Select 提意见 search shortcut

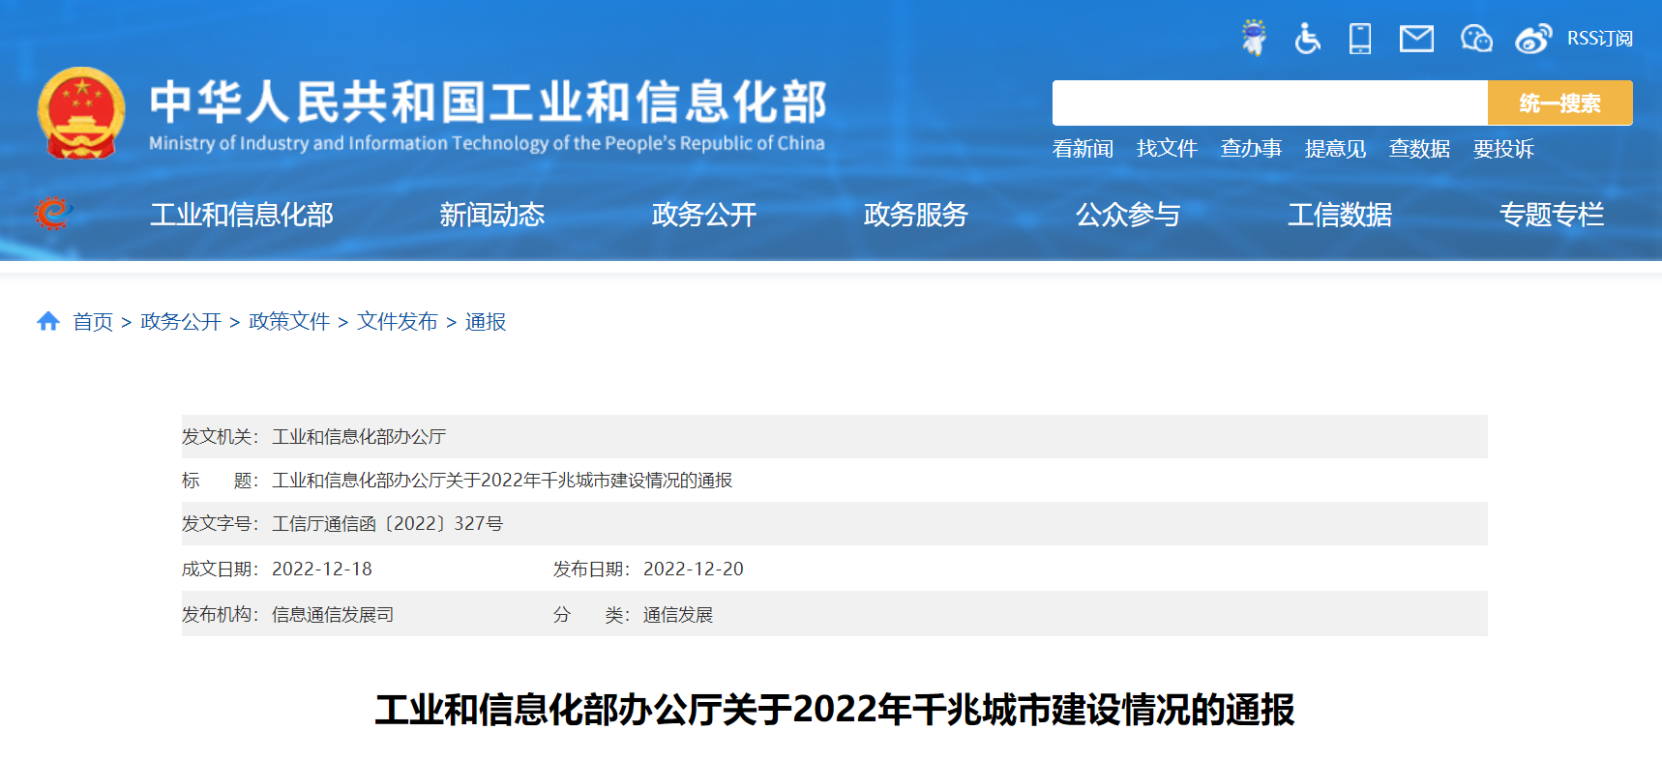pyautogui.click(x=1335, y=149)
